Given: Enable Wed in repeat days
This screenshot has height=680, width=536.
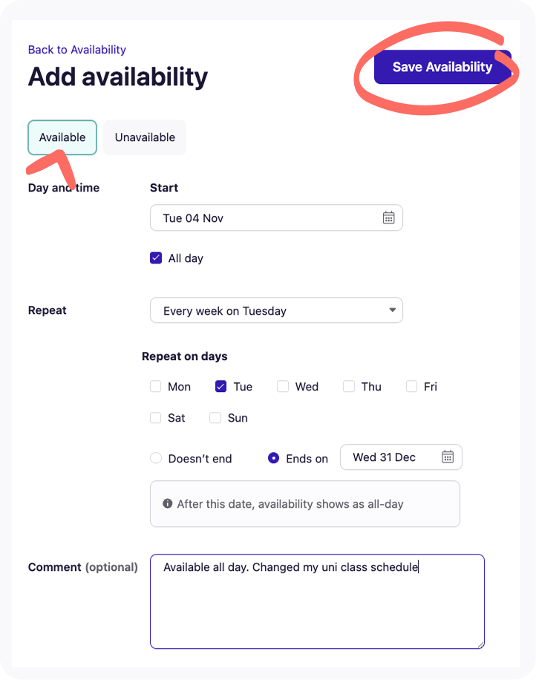Looking at the screenshot, I should pyautogui.click(x=283, y=387).
